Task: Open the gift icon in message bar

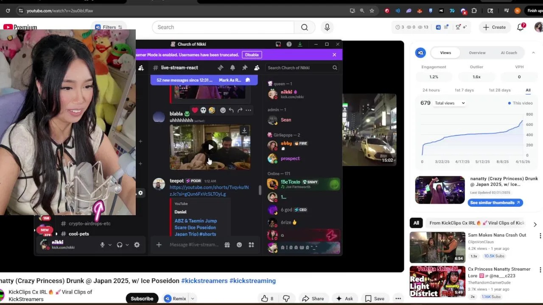Action: pyautogui.click(x=227, y=245)
